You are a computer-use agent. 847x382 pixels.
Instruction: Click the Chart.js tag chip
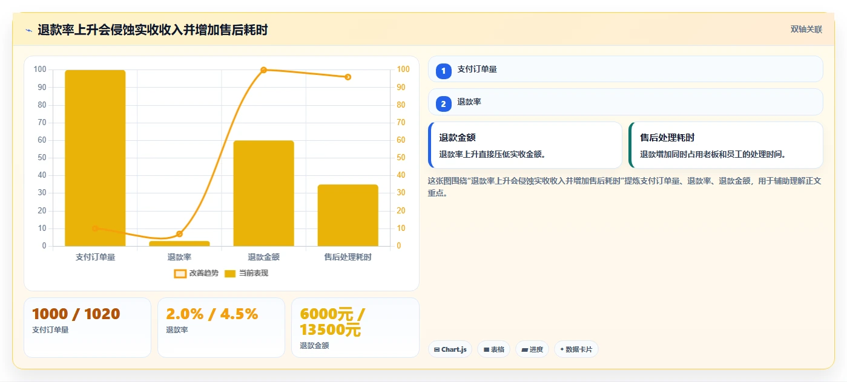450,349
